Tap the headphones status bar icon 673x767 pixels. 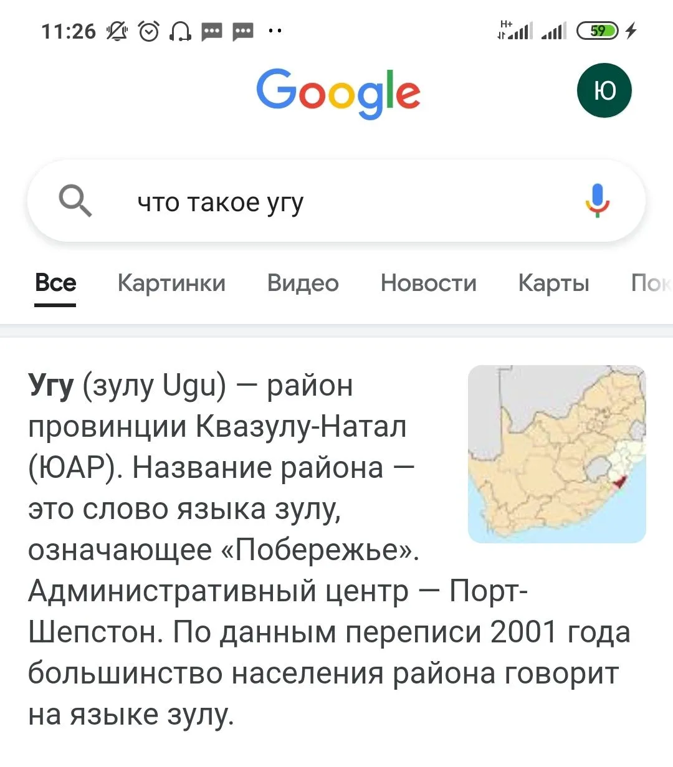coord(181,31)
